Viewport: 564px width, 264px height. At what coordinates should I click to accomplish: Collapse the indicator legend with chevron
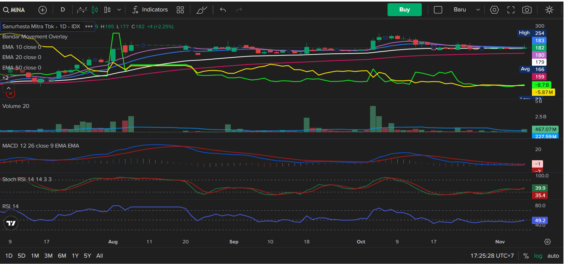pos(9,88)
